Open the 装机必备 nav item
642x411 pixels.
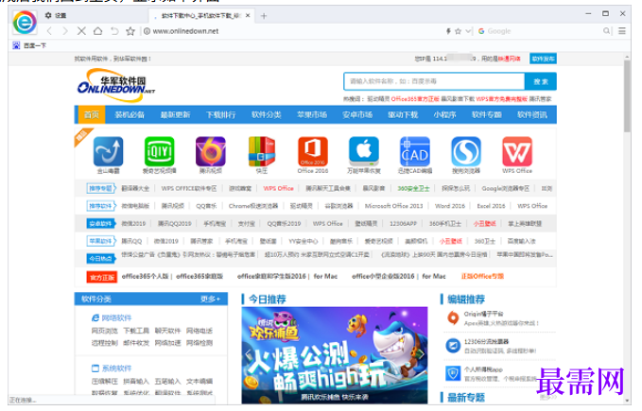click(x=130, y=115)
